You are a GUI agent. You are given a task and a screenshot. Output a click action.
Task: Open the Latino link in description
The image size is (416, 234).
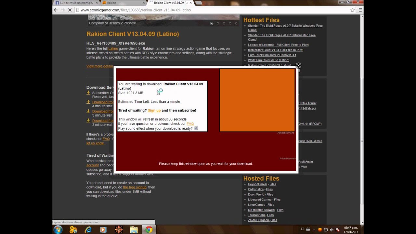(113, 49)
